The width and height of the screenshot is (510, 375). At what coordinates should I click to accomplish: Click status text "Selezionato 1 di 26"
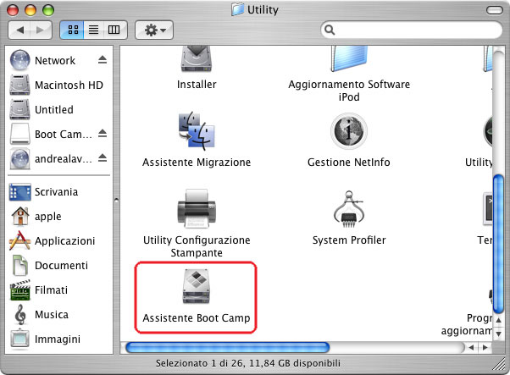199,363
